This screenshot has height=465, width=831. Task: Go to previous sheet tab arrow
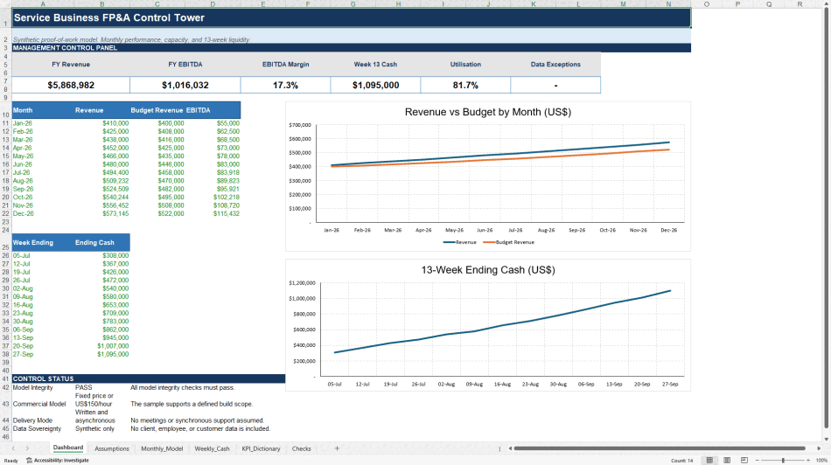click(x=13, y=448)
